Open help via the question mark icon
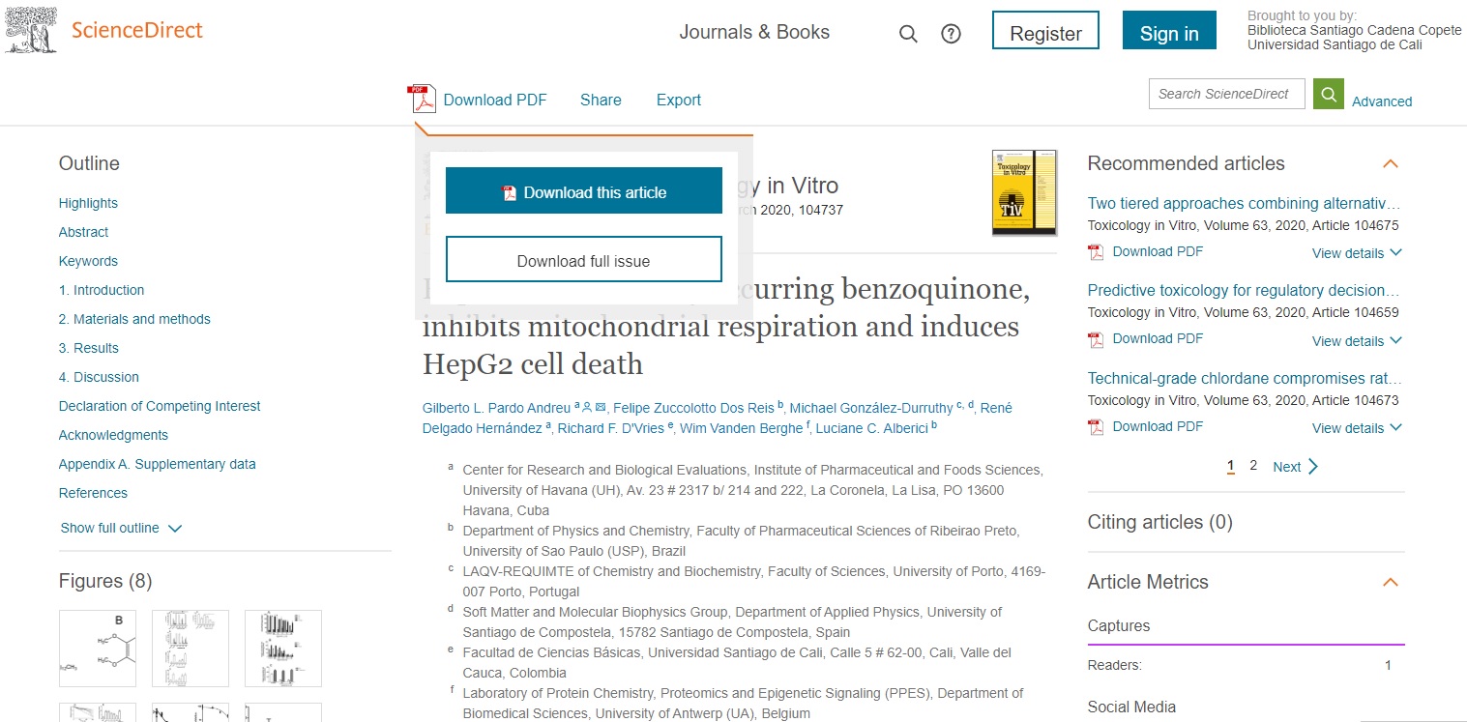Image resolution: width=1467 pixels, height=722 pixels. pos(951,34)
